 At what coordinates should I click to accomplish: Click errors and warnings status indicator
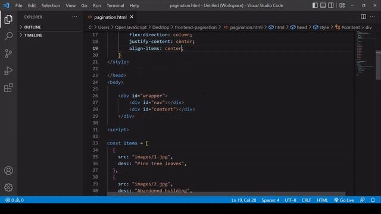coord(14,200)
